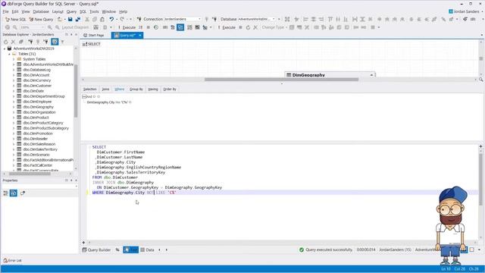Collapse the Tables (31) folder

[x=9, y=54]
